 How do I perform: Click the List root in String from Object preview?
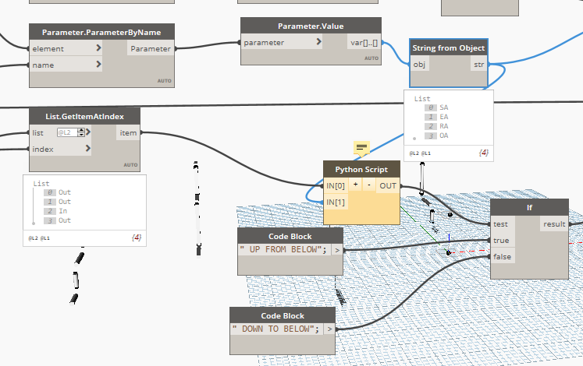422,99
